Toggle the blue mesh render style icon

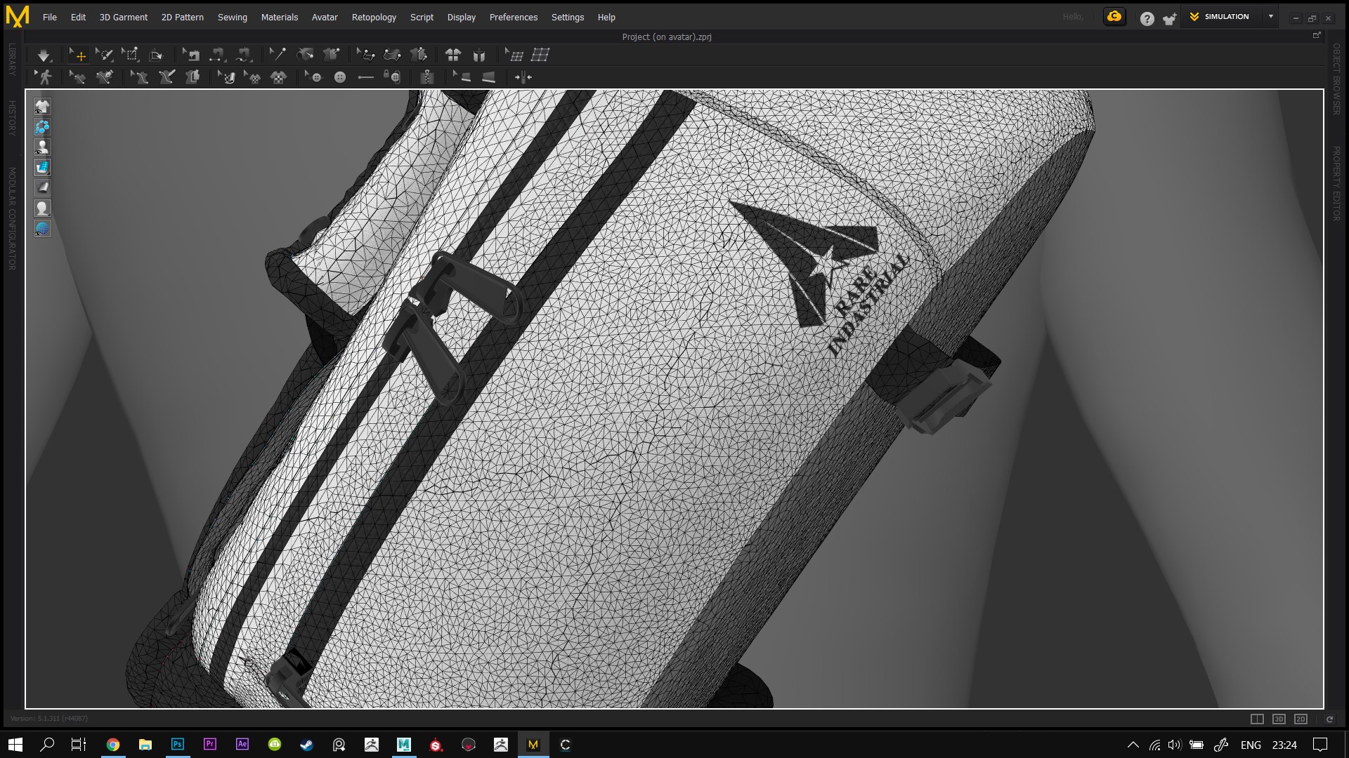pyautogui.click(x=42, y=168)
